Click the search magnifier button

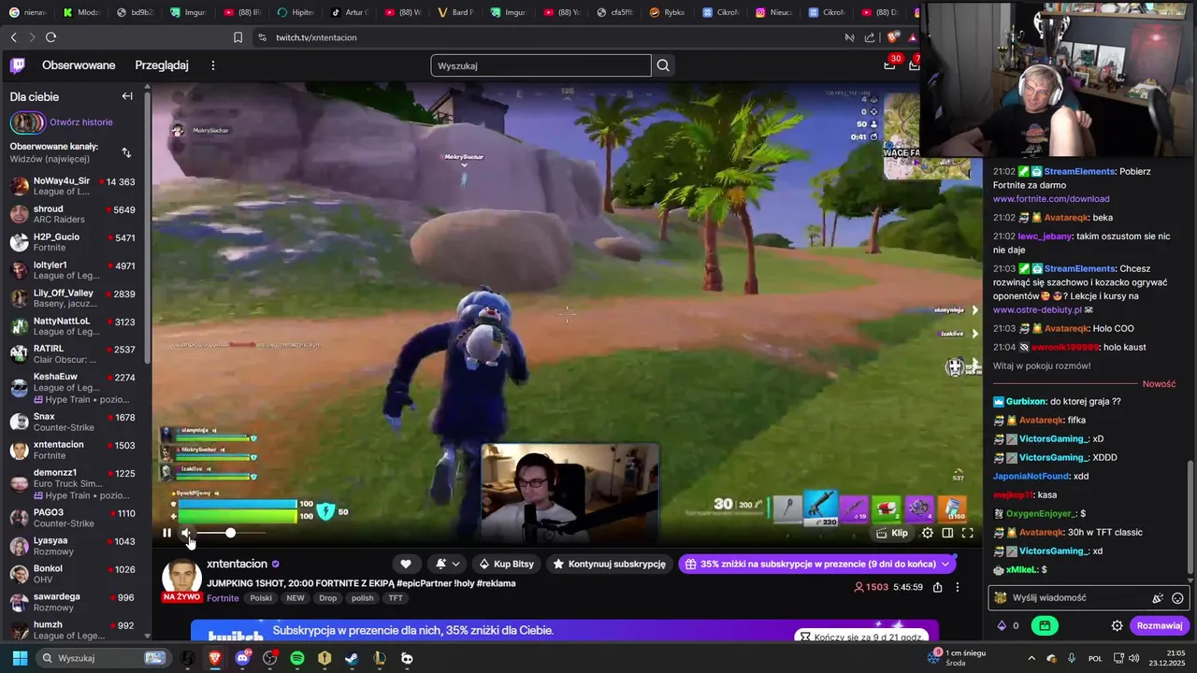coord(663,65)
